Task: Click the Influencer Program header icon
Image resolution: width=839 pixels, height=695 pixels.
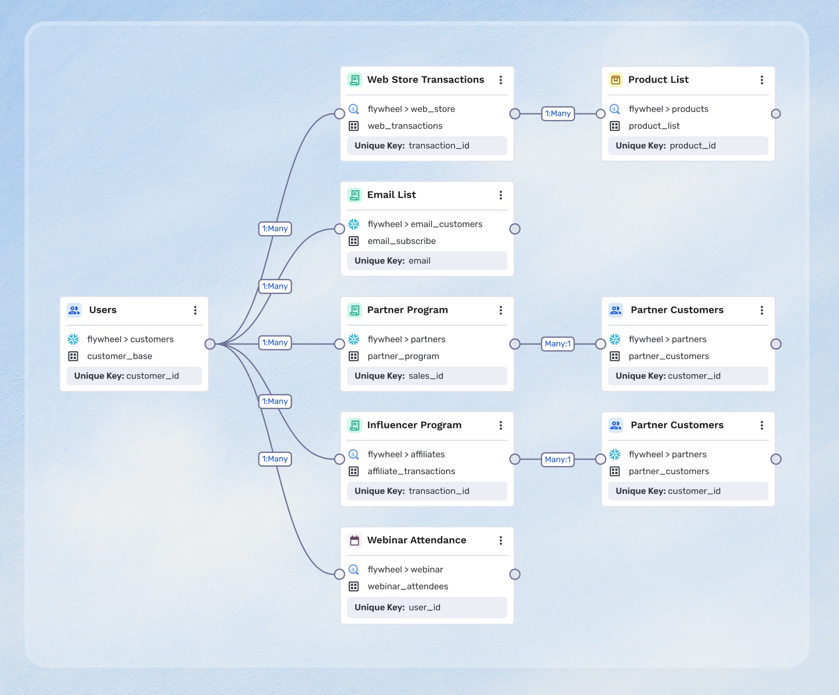Action: (x=354, y=425)
